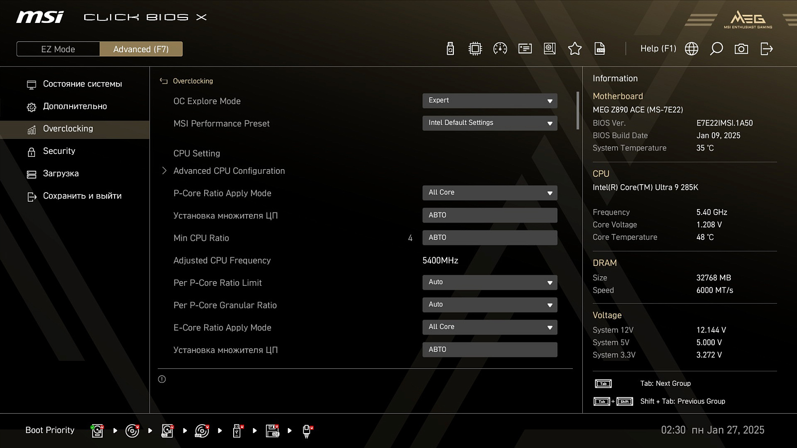Image resolution: width=797 pixels, height=448 pixels.
Task: Click the settings list scrollbar
Action: 577,111
